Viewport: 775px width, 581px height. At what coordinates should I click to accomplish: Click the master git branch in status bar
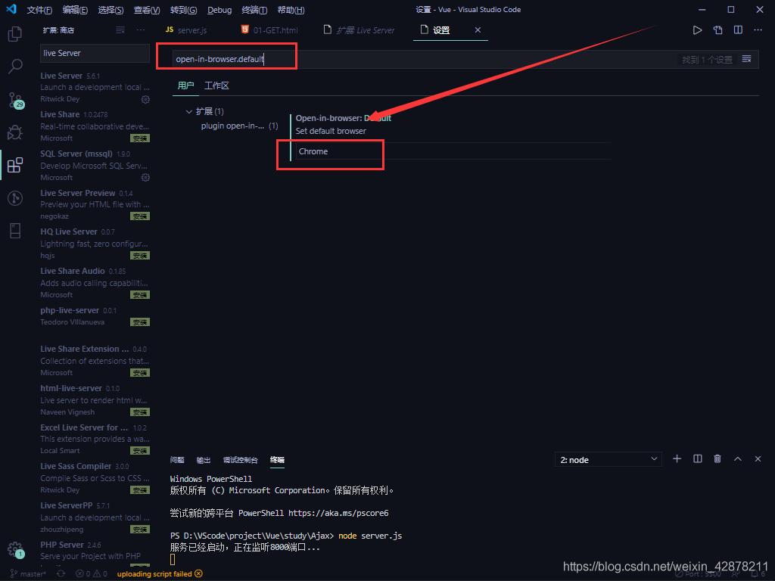click(28, 573)
